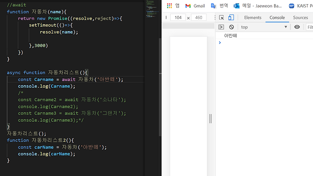Viewport: 313px width, 176px height.
Task: Click the console.log(Carname); line
Action: pyautogui.click(x=46, y=86)
